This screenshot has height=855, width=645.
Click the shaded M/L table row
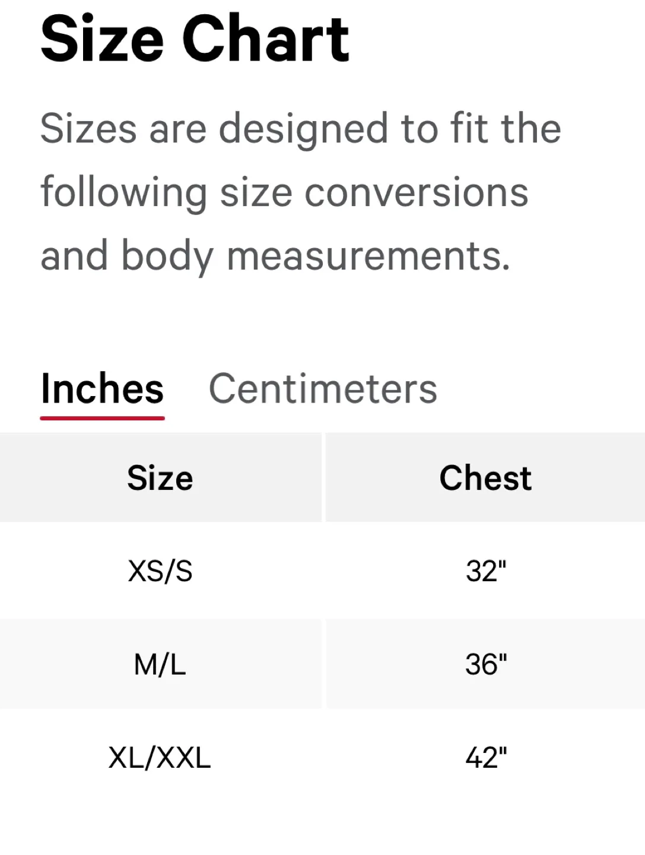click(x=322, y=664)
